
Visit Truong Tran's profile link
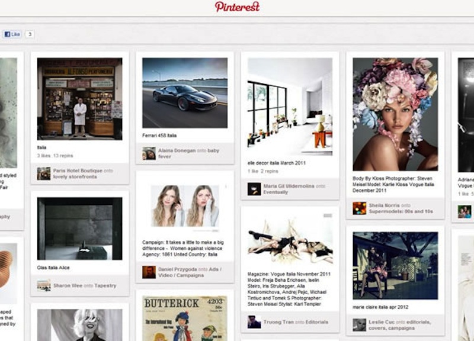[x=278, y=322]
